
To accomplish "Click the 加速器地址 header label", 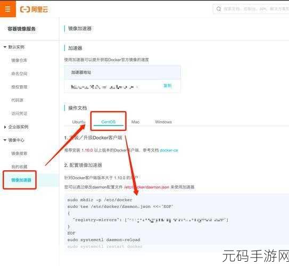I will tap(81, 72).
